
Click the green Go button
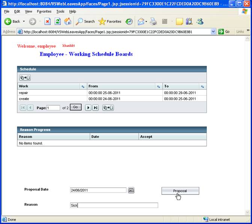tap(224, 31)
